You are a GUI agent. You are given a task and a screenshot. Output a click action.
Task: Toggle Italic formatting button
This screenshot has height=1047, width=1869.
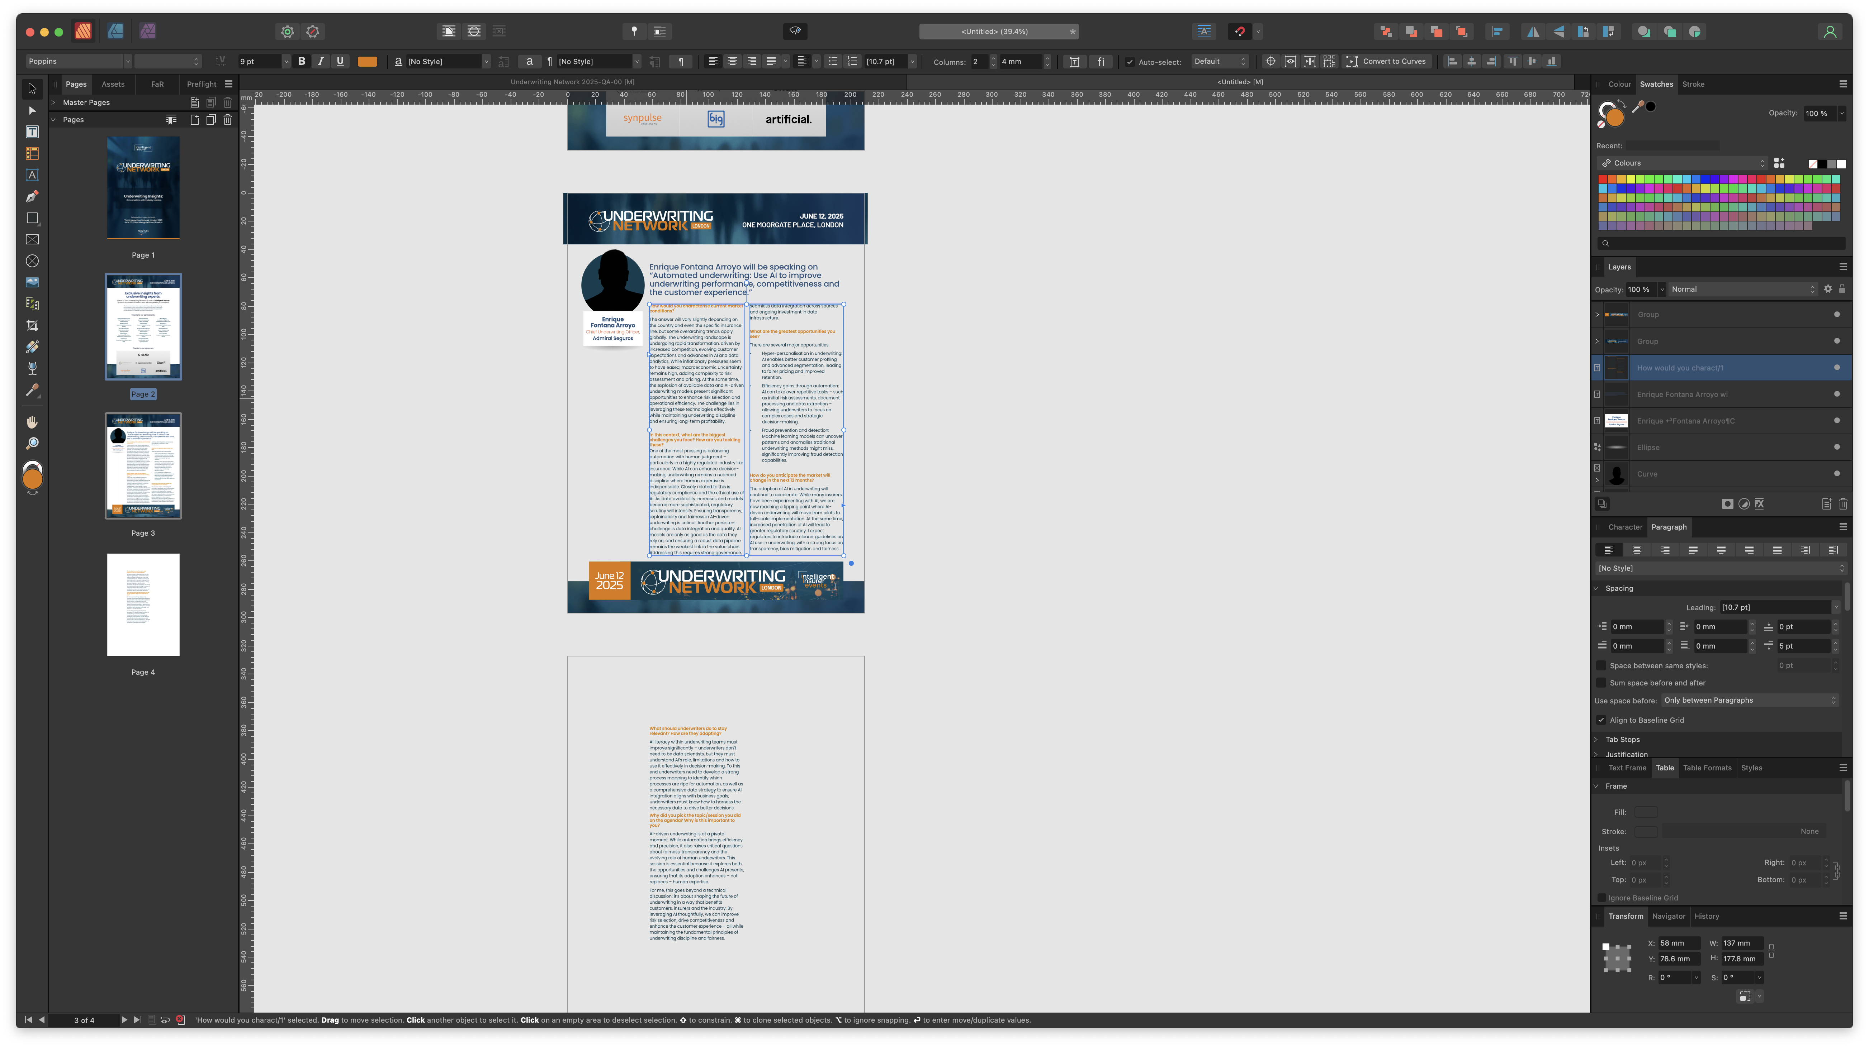[x=321, y=62]
